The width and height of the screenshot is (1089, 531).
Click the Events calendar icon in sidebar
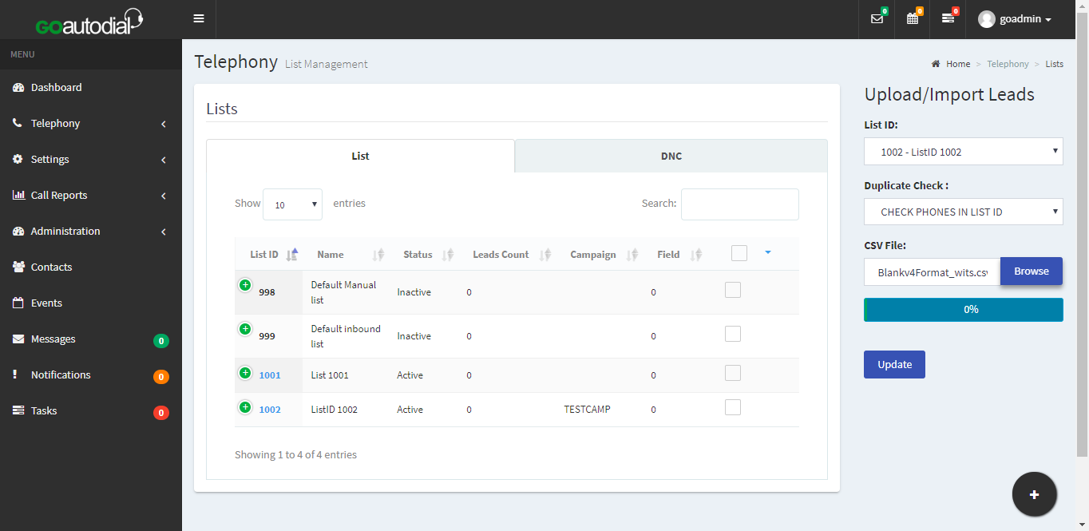(18, 303)
